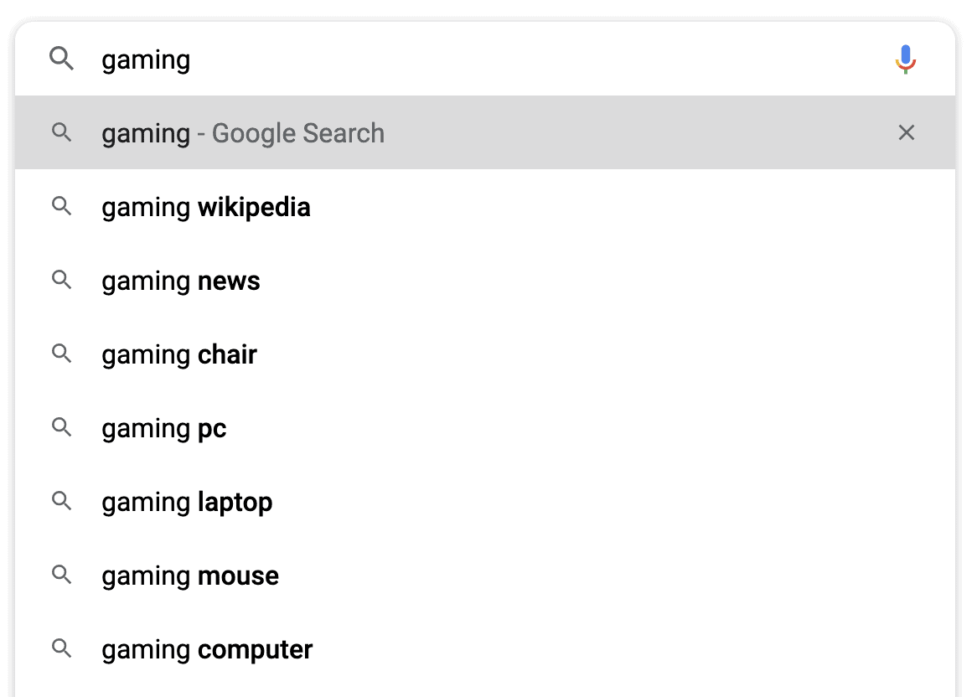The image size is (977, 697).
Task: Click the search icon beside 'gaming chair'
Action: point(60,354)
